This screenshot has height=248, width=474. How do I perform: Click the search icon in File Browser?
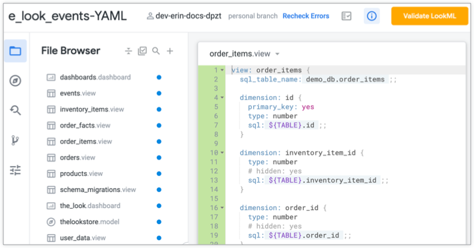[x=156, y=51]
